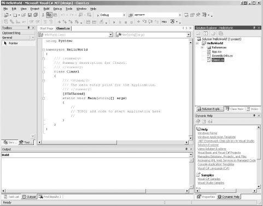
Task: Click the Cut scissors icon
Action: point(43,15)
